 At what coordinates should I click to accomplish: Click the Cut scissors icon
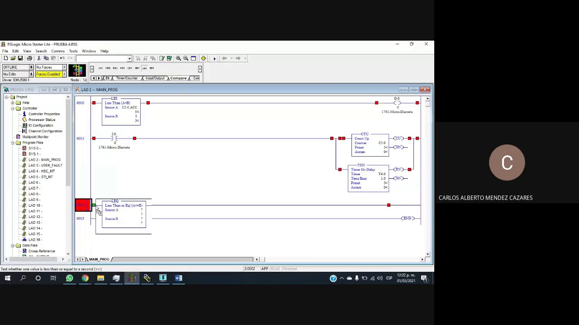coord(38,58)
